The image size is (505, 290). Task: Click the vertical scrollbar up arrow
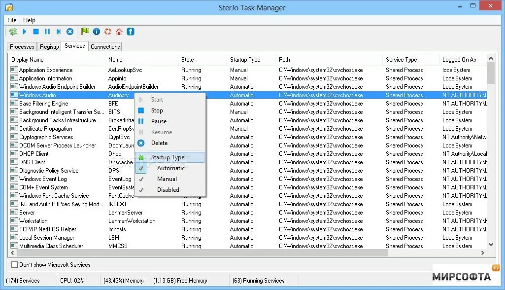click(491, 58)
